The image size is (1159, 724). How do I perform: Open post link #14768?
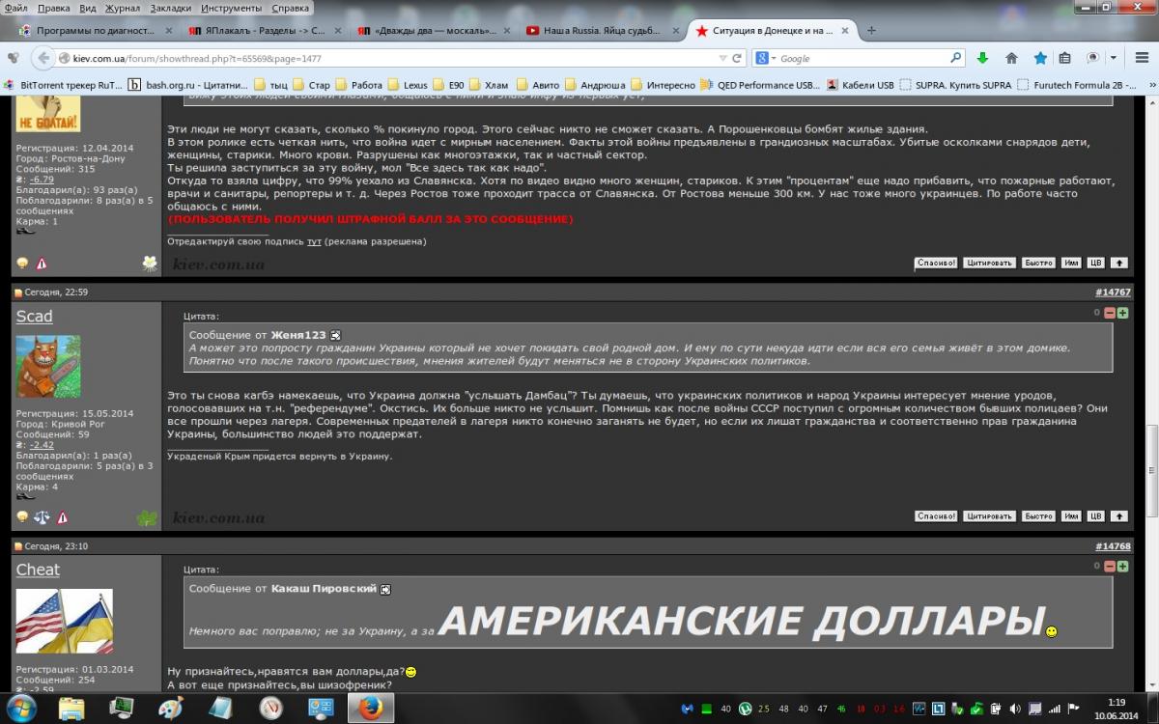click(1113, 546)
